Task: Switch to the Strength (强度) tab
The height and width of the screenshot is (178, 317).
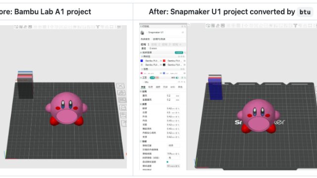Action: tap(151, 87)
